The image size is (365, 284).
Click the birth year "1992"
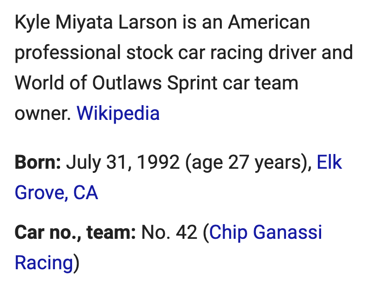point(158,162)
